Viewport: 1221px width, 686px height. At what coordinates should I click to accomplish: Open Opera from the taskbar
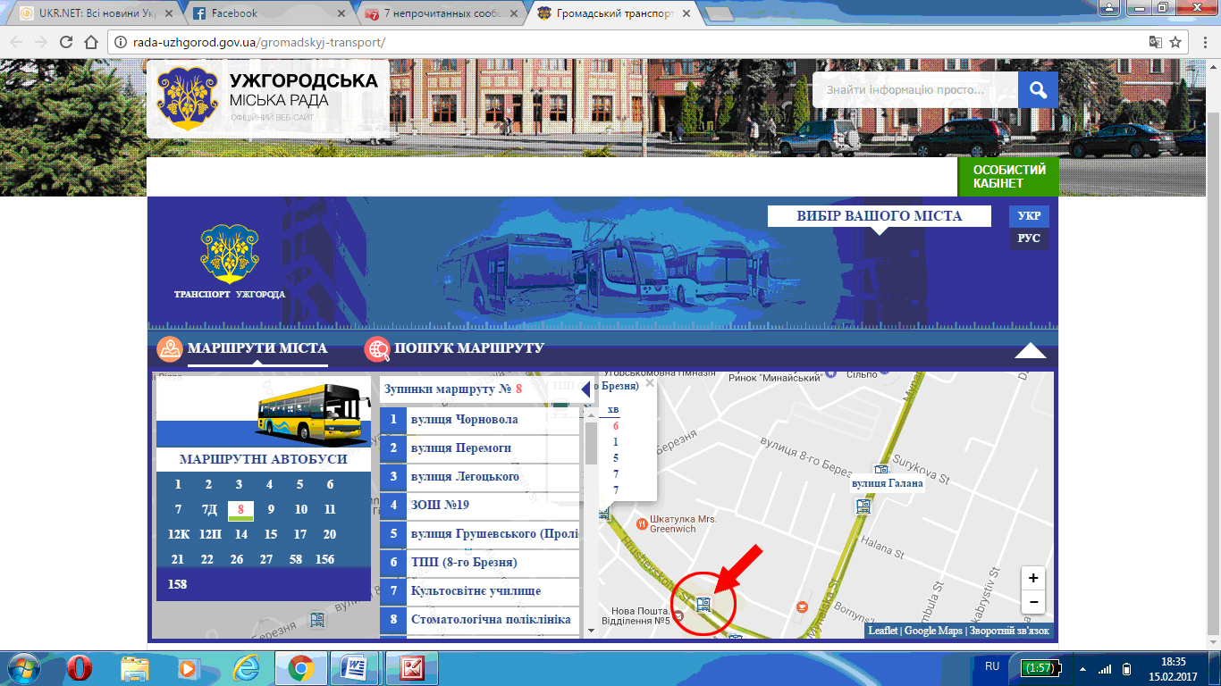(x=79, y=668)
